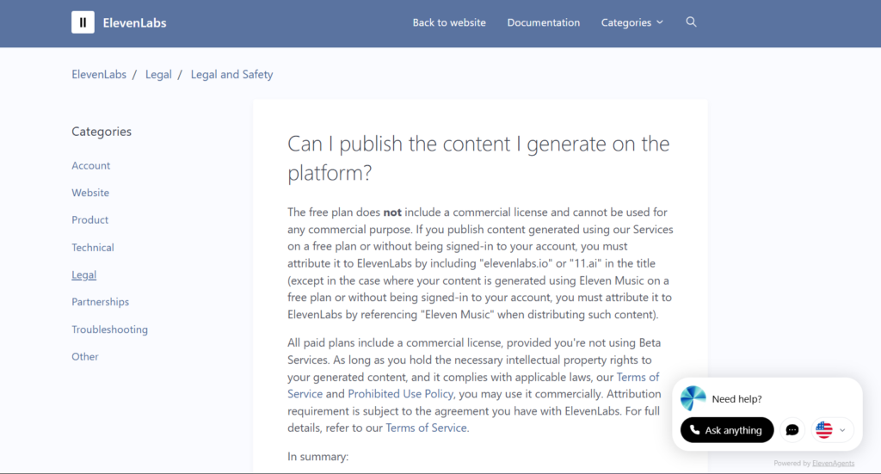Open the Legal and Safety breadcrumb

pyautogui.click(x=231, y=74)
